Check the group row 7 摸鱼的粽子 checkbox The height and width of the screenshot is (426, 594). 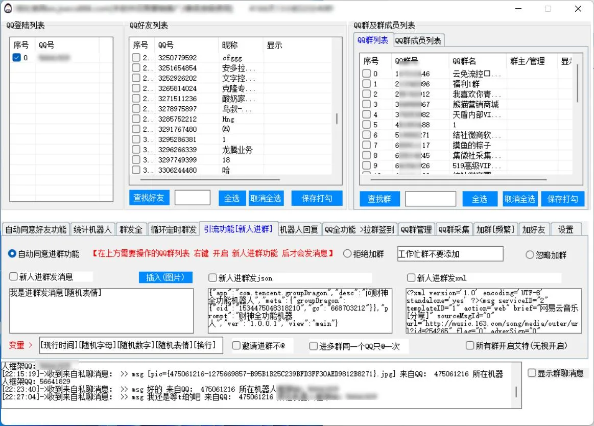(x=366, y=145)
